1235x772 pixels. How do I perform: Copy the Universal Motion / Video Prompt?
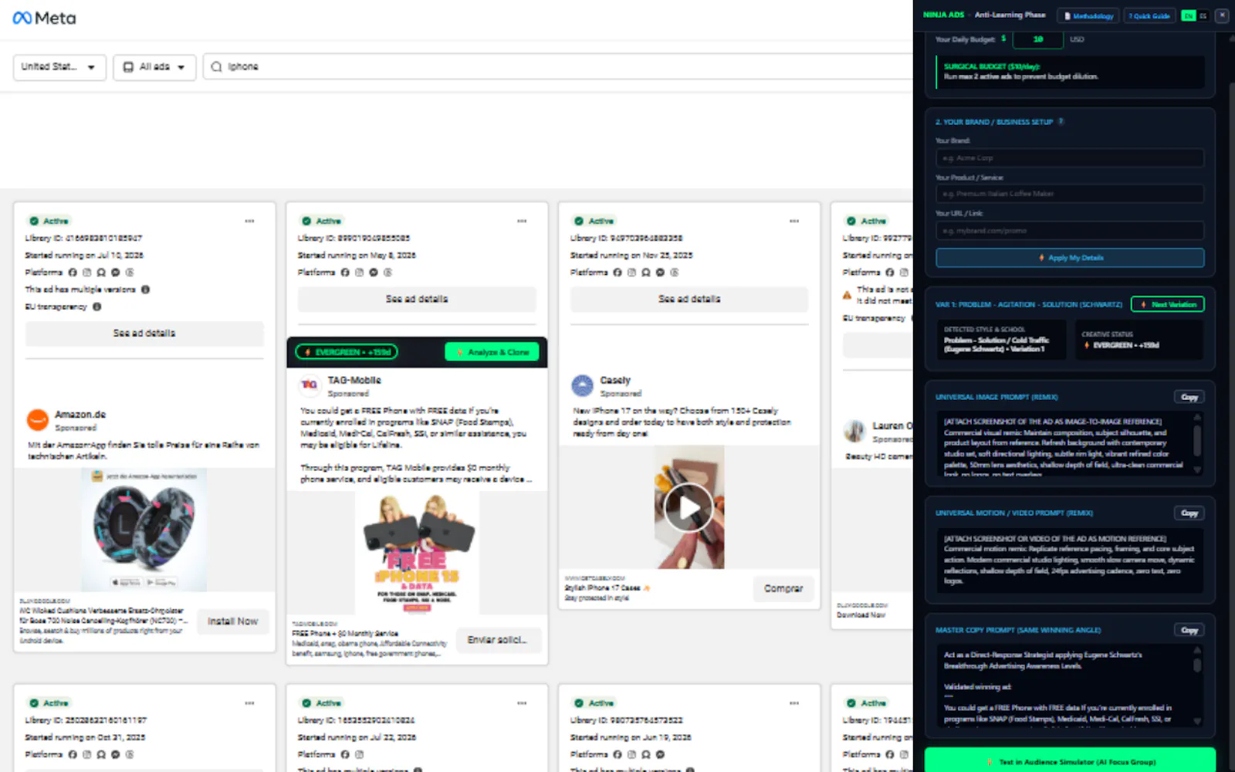coord(1189,513)
